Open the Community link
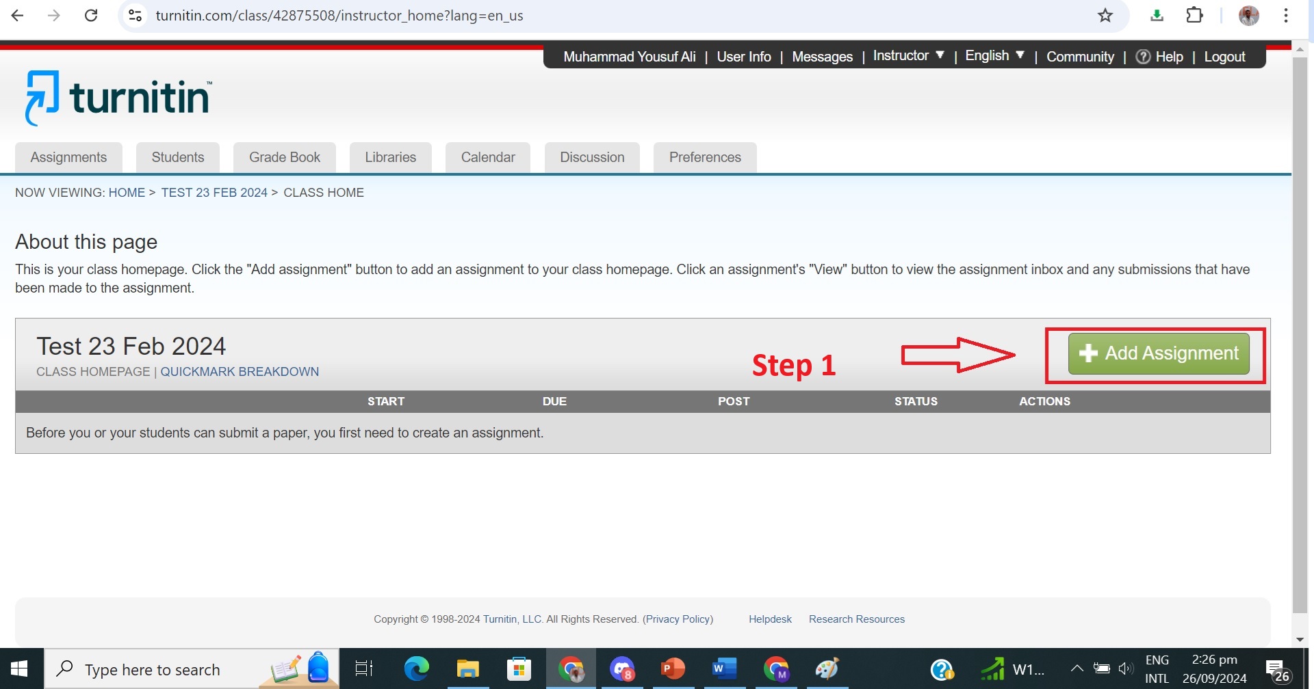Screen dimensions: 1314x689 (x=1080, y=57)
